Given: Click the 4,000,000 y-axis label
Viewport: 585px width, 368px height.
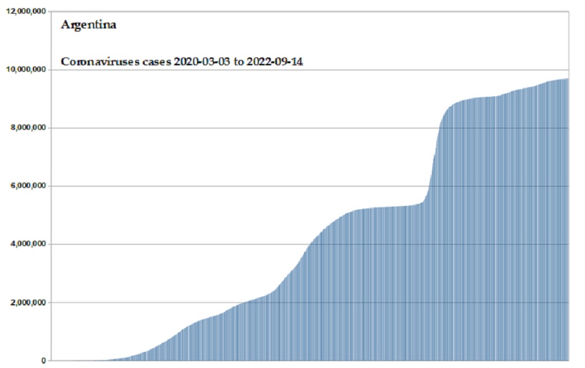Looking at the screenshot, I should pos(27,244).
